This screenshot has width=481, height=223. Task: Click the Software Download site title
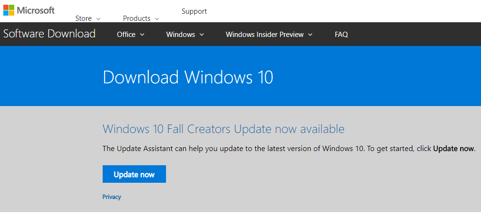click(49, 34)
